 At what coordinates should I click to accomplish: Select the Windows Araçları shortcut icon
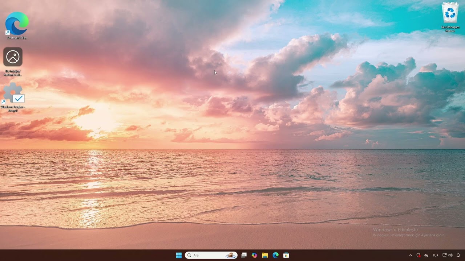click(13, 97)
